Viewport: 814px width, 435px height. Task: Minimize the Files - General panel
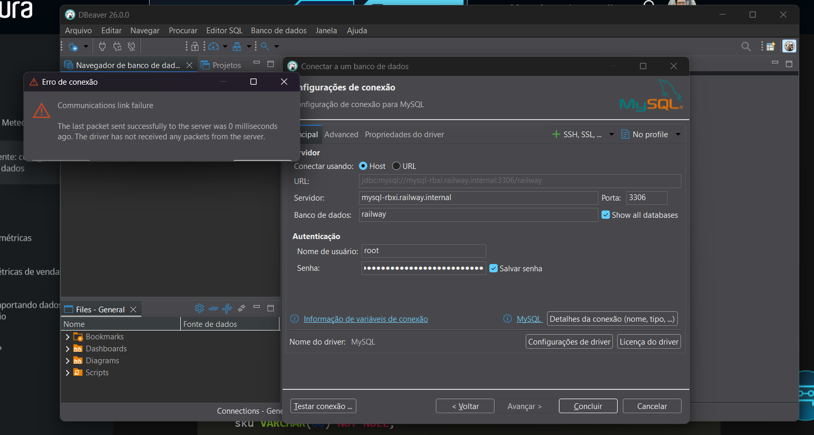click(x=256, y=308)
